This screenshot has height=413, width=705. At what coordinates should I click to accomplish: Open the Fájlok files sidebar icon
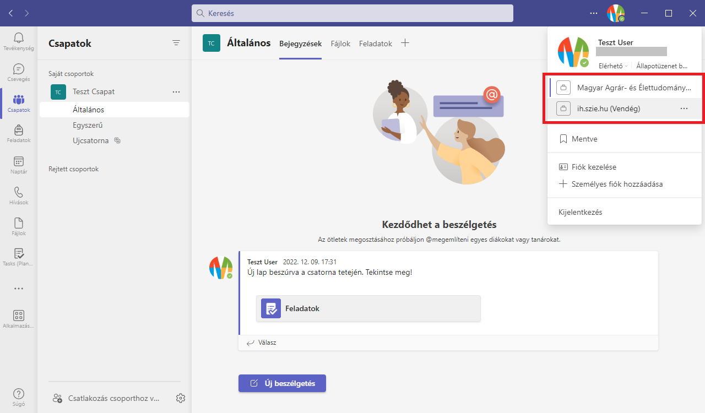pos(19,226)
